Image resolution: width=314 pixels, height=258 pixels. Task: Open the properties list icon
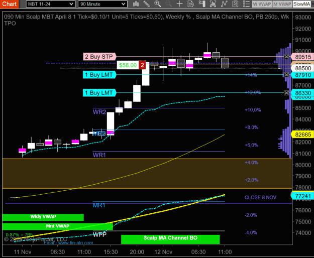[x=246, y=4]
